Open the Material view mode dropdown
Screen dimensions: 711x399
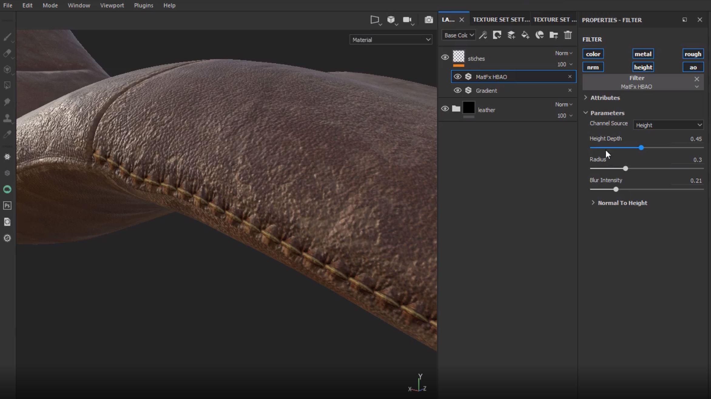pyautogui.click(x=391, y=40)
